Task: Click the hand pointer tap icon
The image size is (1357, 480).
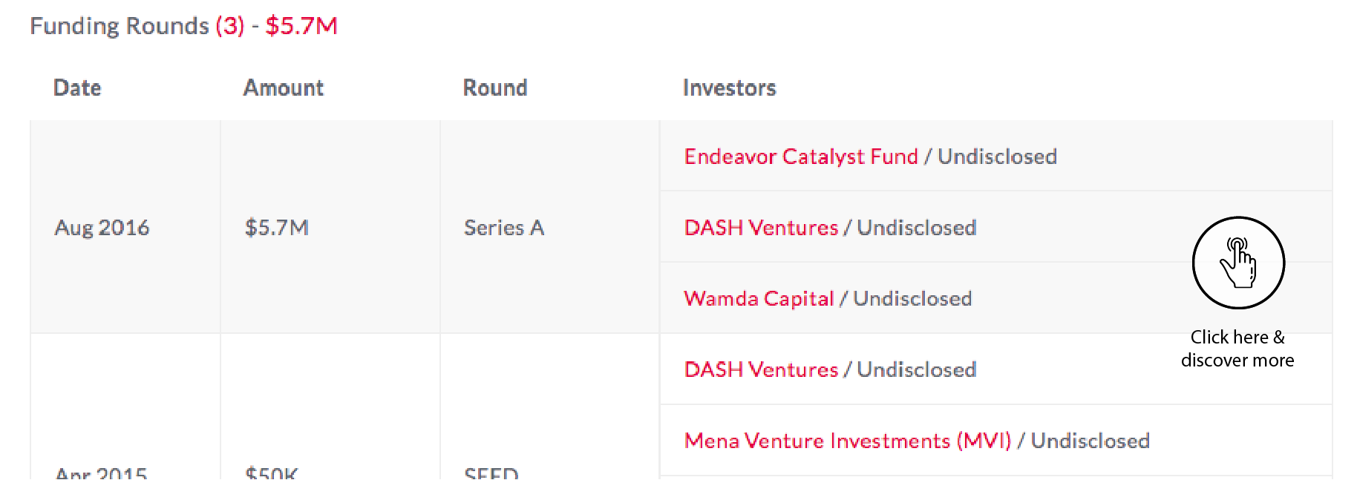Action: point(1237,263)
